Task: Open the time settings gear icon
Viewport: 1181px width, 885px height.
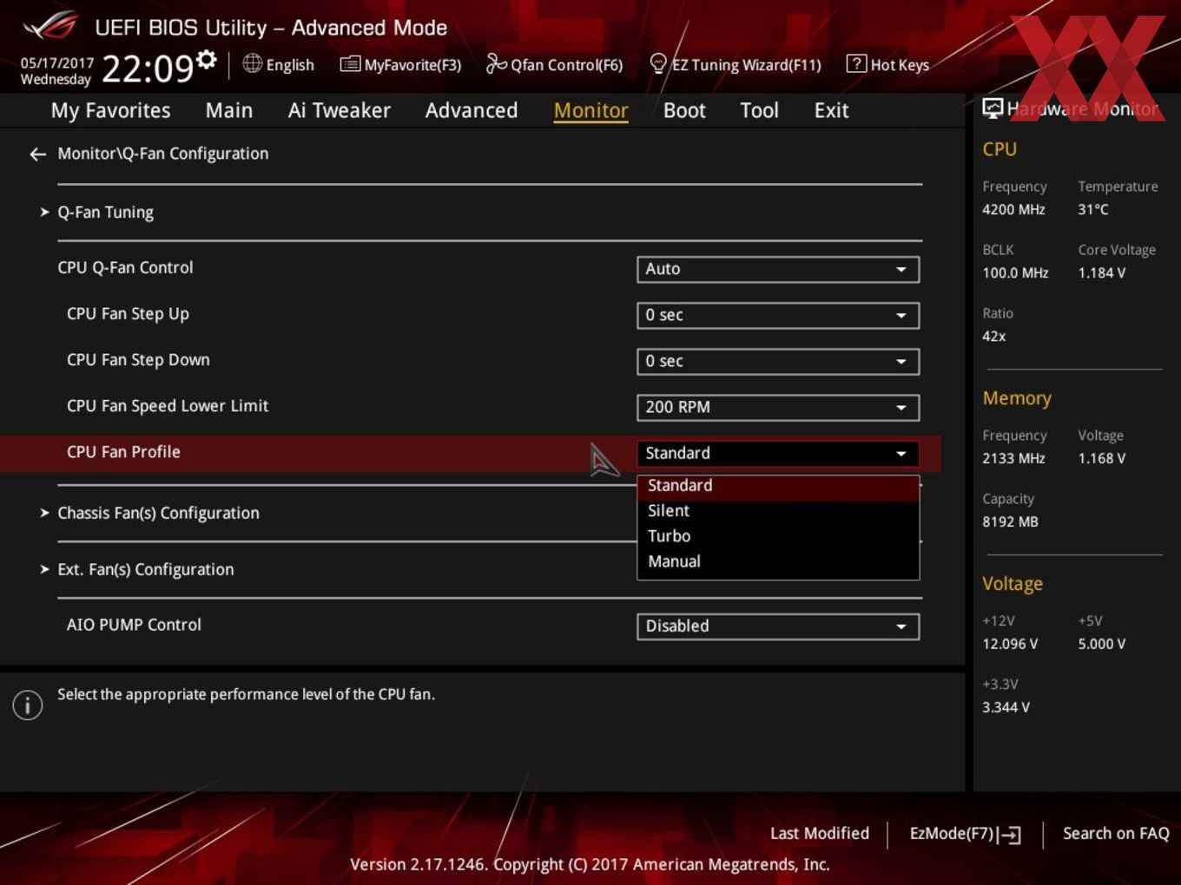Action: 206,59
